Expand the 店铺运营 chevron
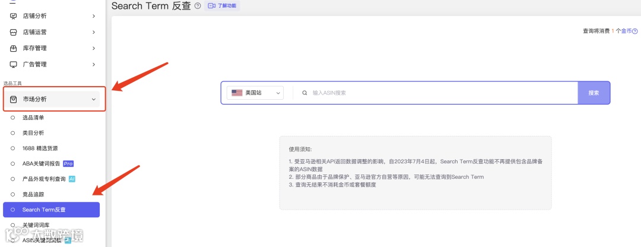The width and height of the screenshot is (641, 247). pos(94,32)
